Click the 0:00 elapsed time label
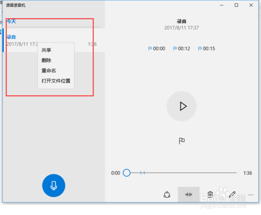The image size is (261, 215). pyautogui.click(x=115, y=173)
